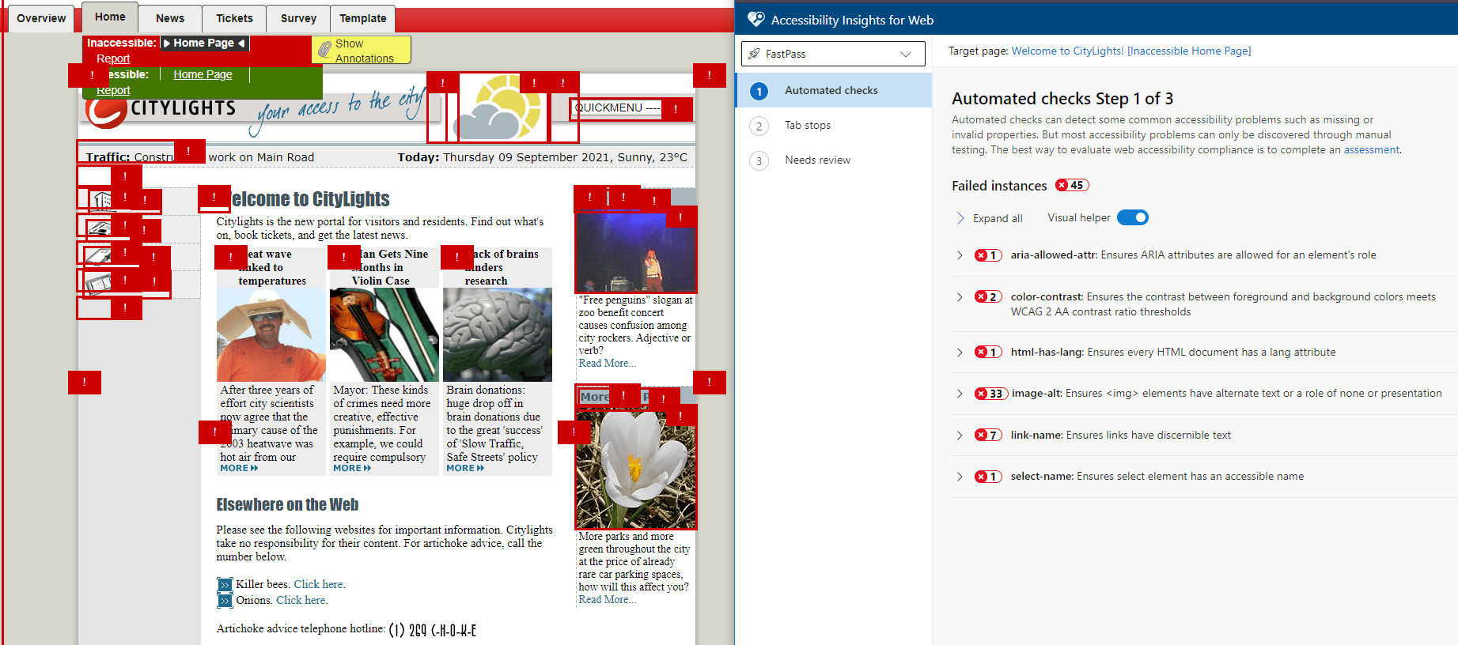Image resolution: width=1458 pixels, height=645 pixels.
Task: Click the red failure badge for image-alt
Action: point(990,394)
